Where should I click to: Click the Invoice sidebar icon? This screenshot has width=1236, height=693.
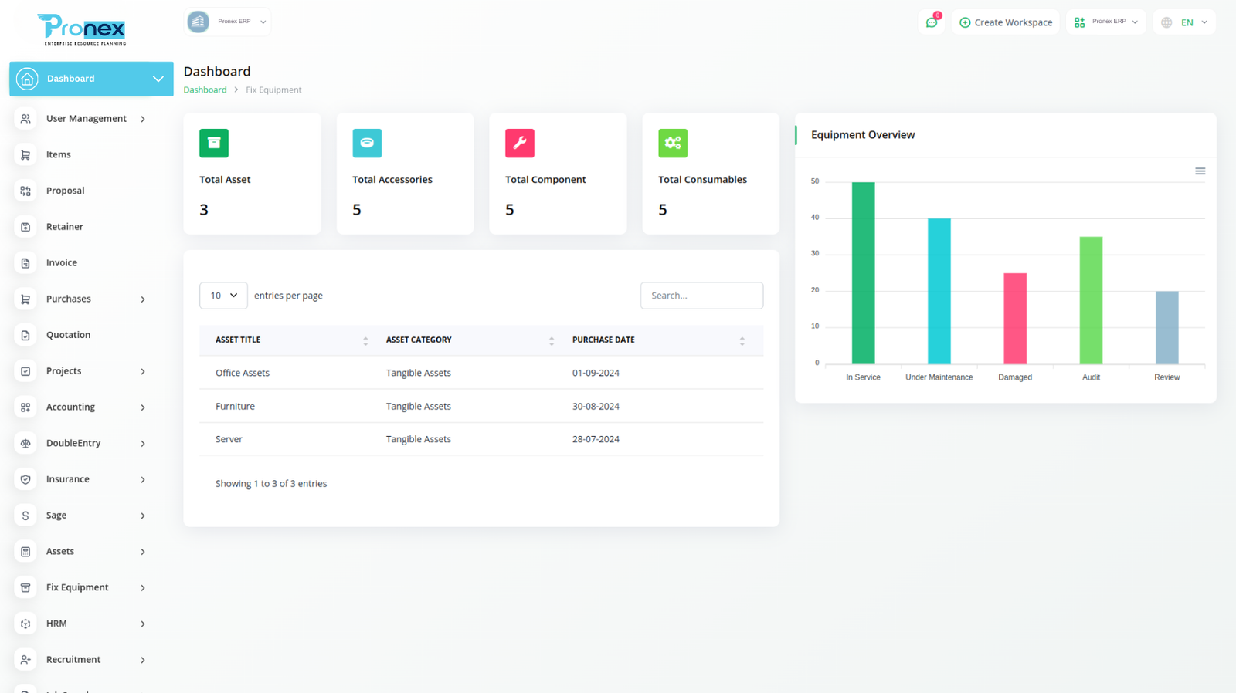click(25, 263)
